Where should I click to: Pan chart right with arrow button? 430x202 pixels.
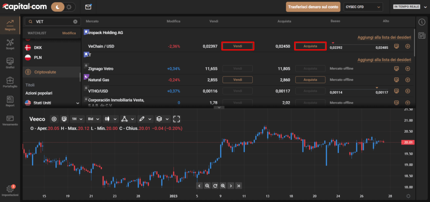231,186
